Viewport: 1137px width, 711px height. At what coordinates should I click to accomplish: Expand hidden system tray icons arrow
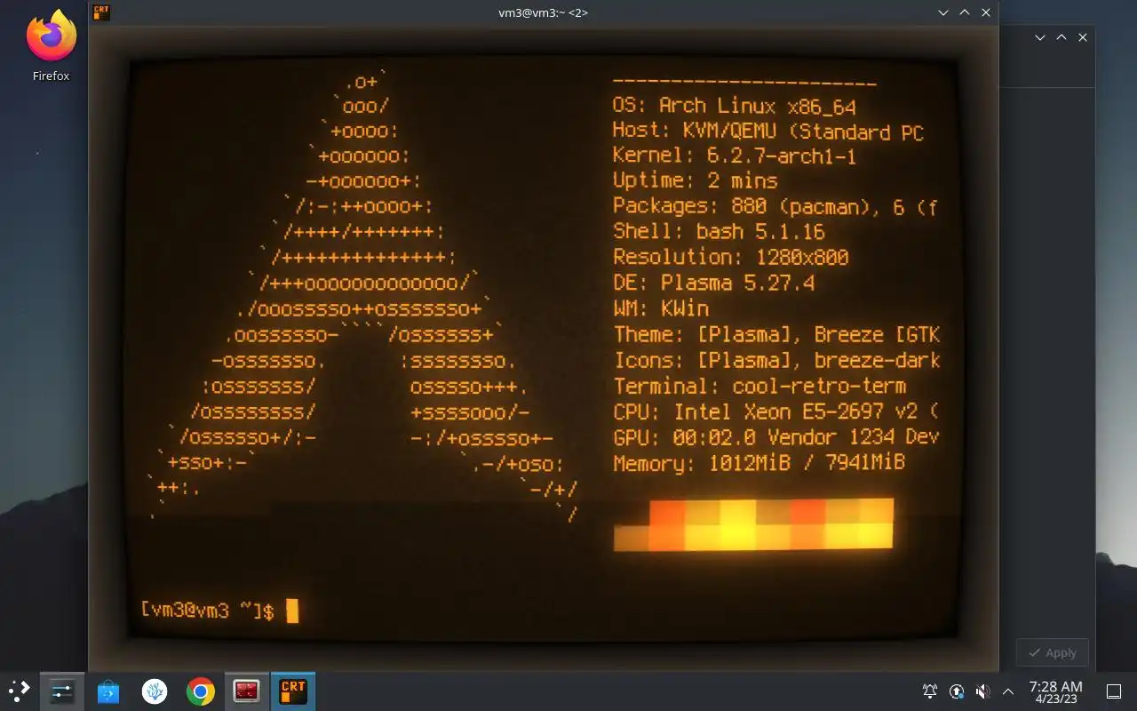1007,691
